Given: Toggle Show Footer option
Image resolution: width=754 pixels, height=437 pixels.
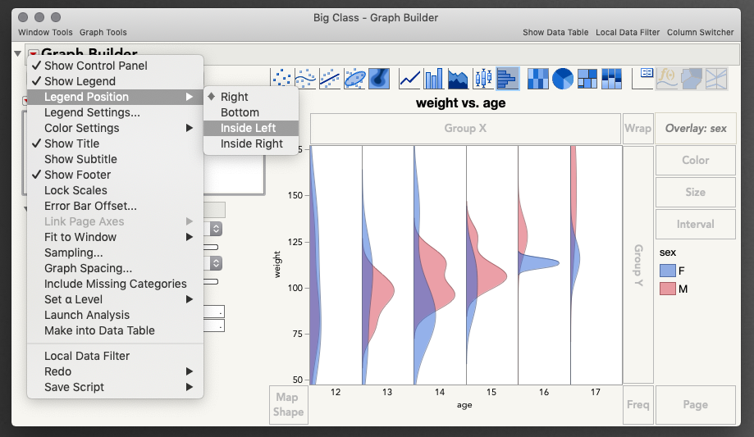Looking at the screenshot, I should 116,175.
